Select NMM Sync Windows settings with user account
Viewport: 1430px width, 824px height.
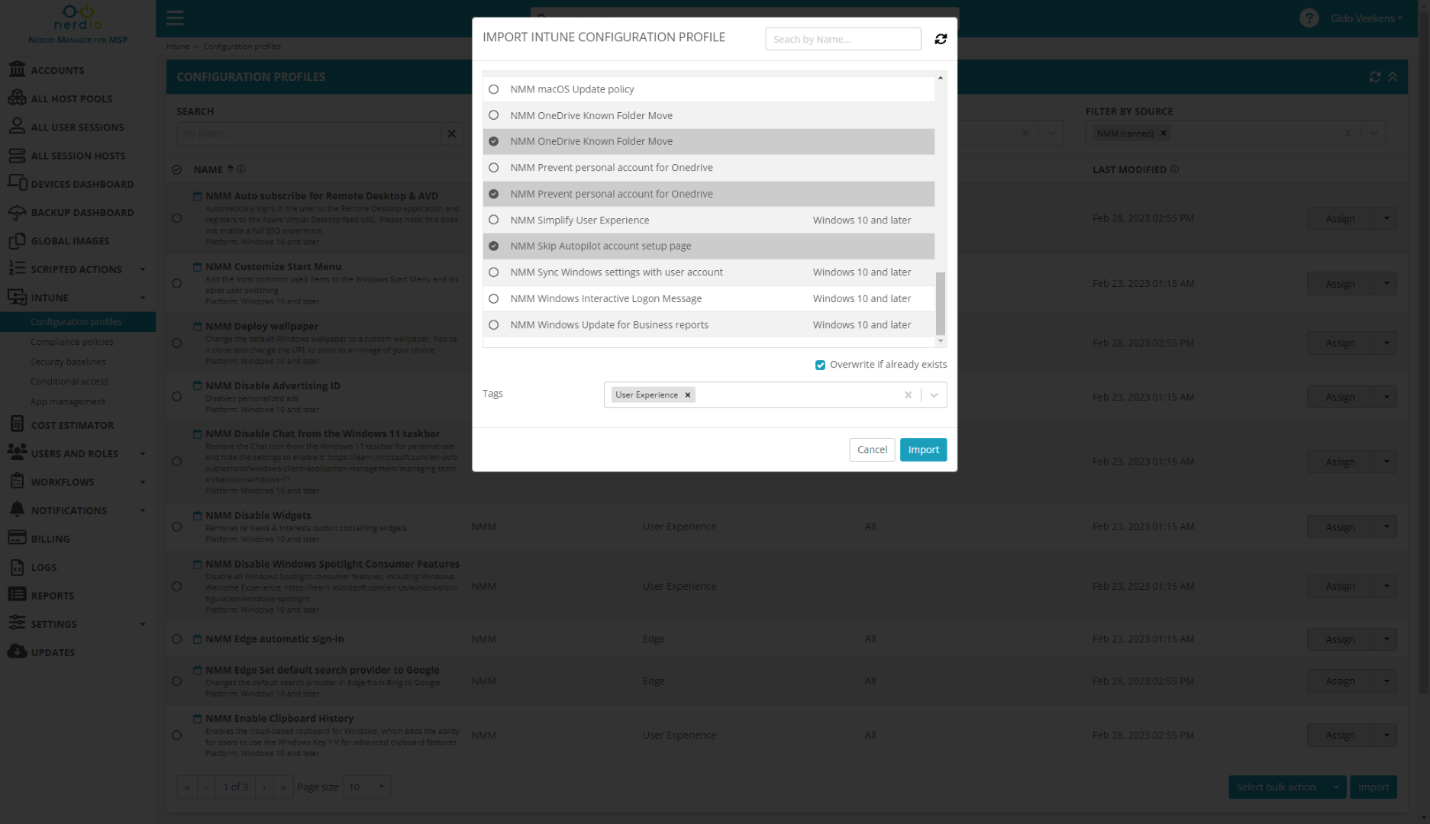(494, 272)
